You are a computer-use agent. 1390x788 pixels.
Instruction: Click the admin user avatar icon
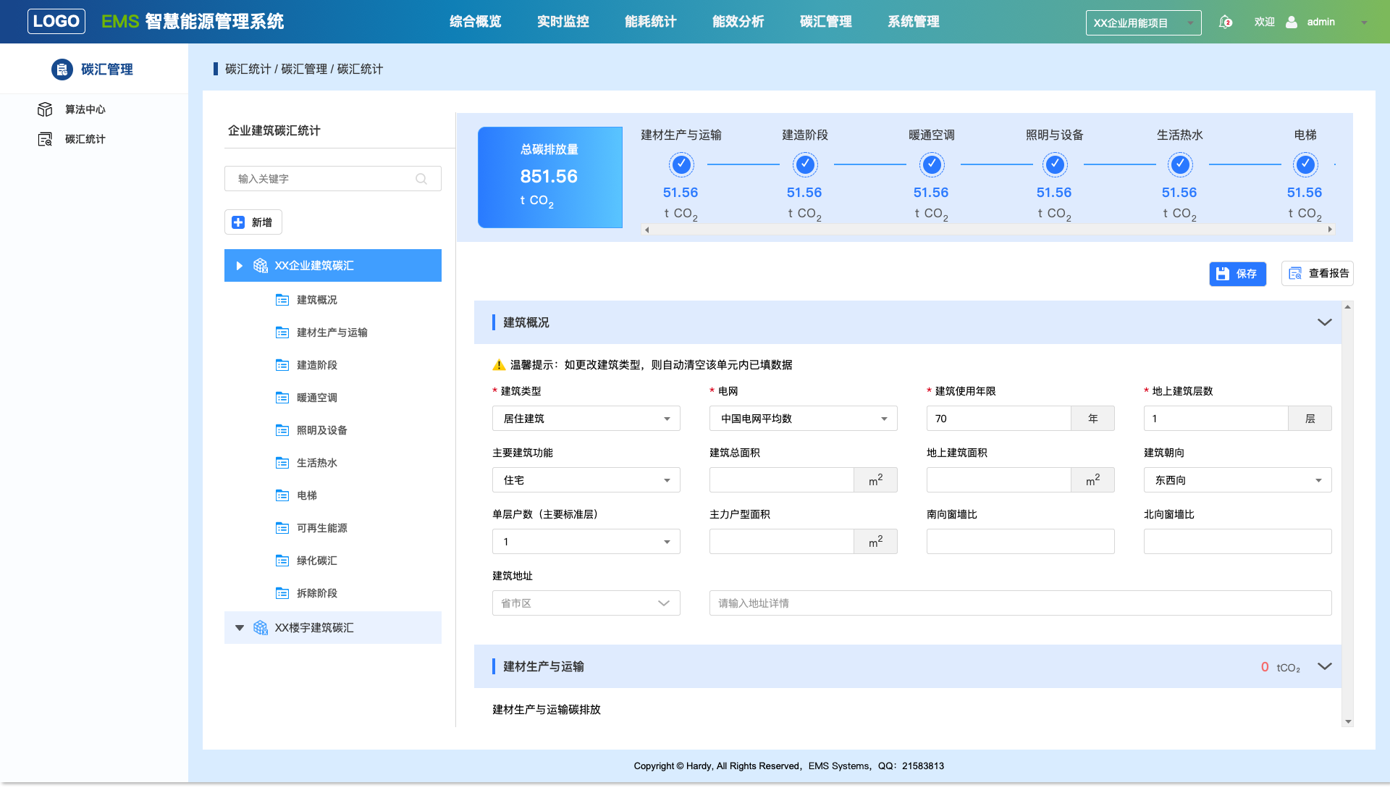tap(1292, 22)
